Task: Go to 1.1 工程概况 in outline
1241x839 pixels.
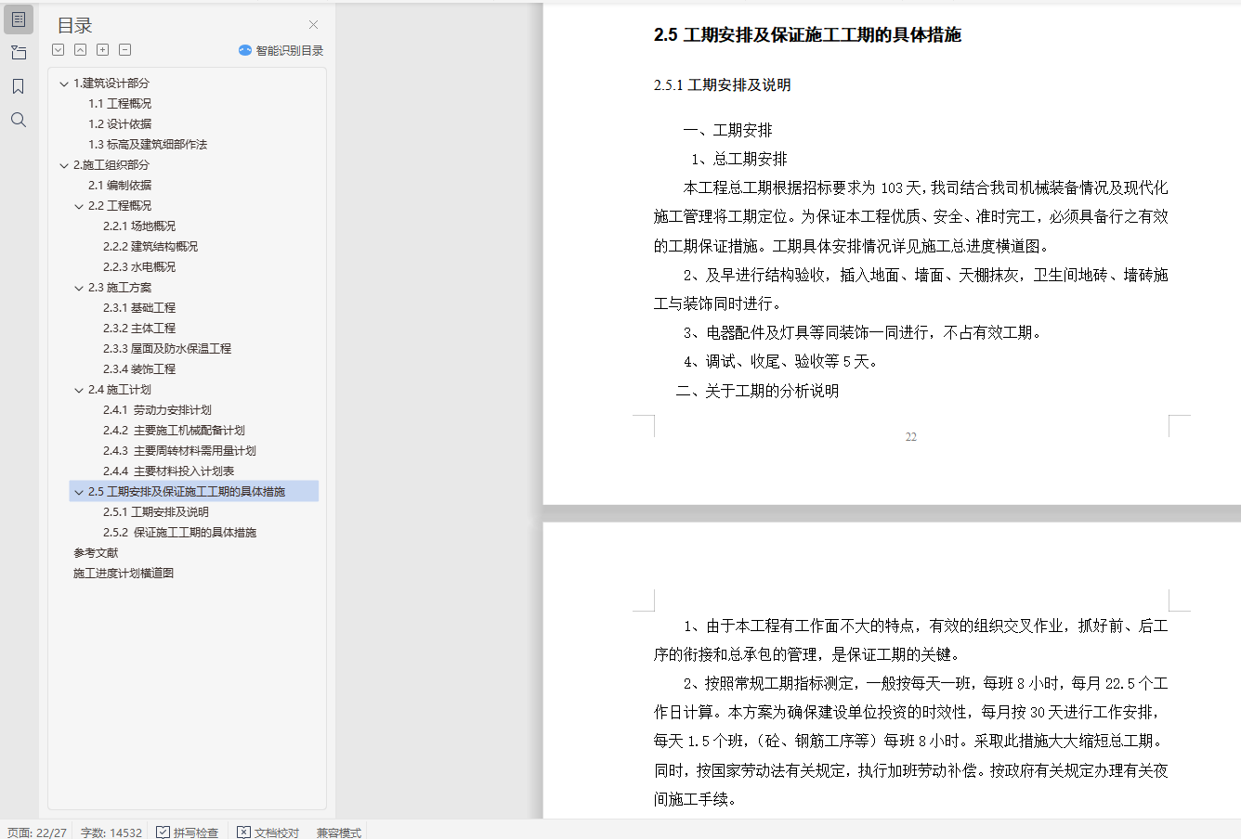Action: 120,104
